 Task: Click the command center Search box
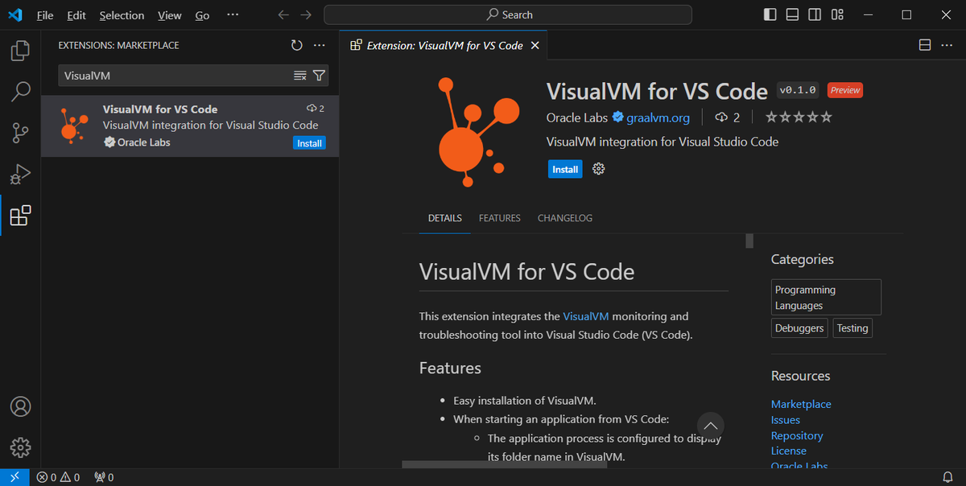508,14
